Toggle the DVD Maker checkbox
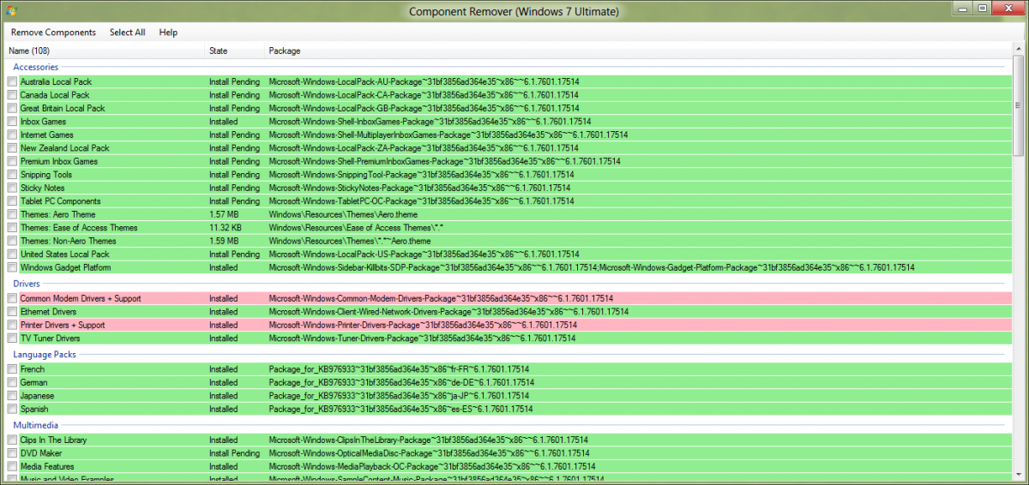Image resolution: width=1029 pixels, height=485 pixels. [x=12, y=453]
